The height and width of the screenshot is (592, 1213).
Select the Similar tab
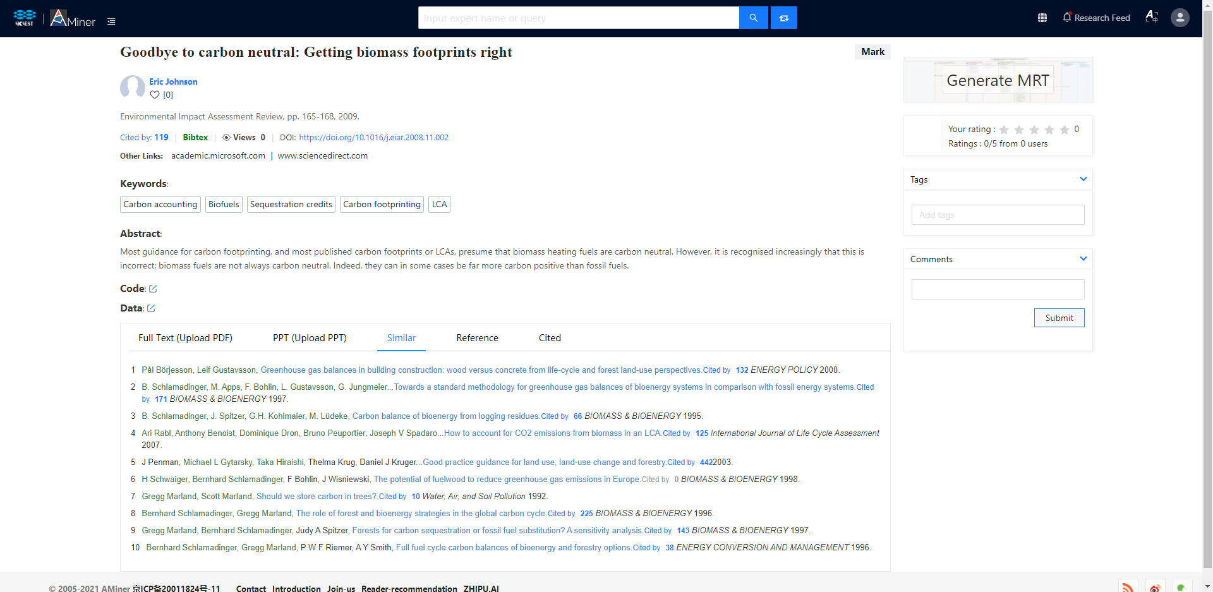pos(401,338)
